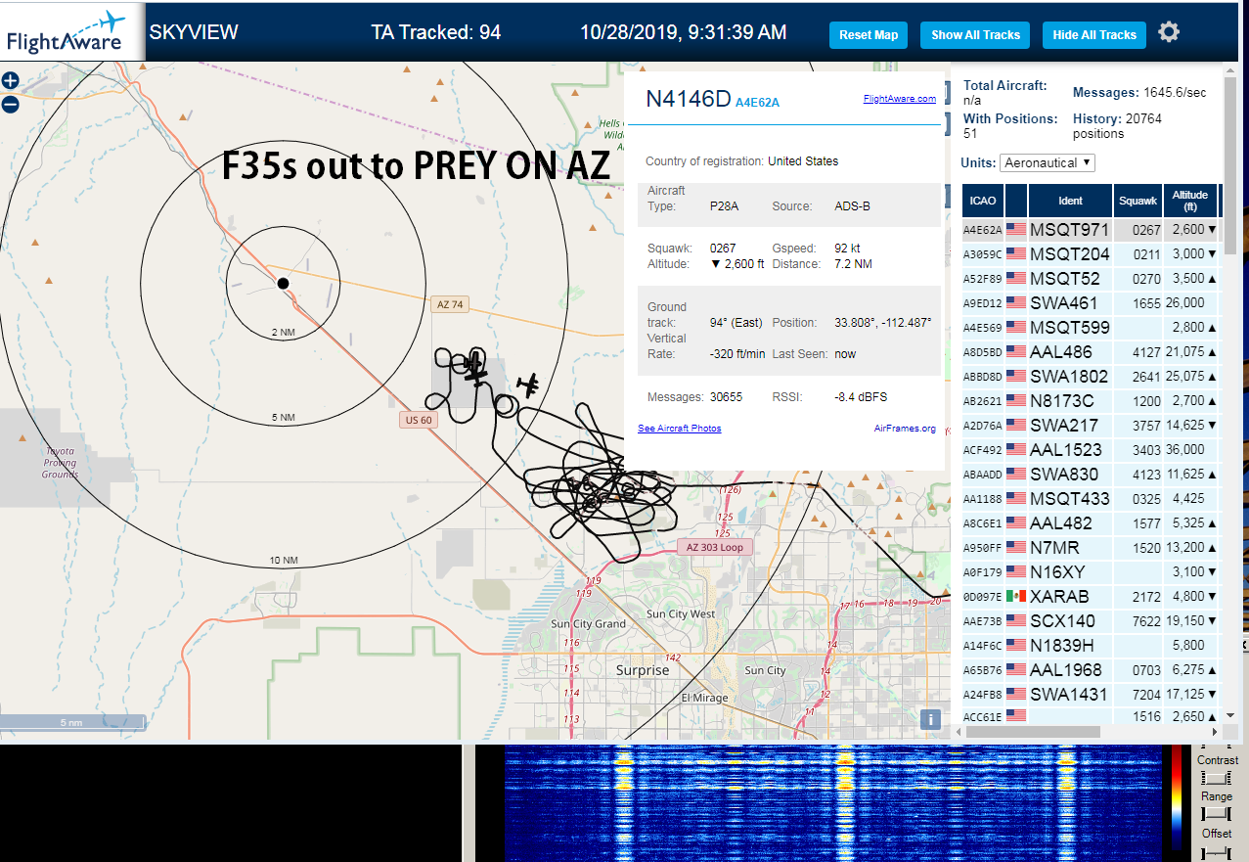This screenshot has width=1249, height=862.
Task: Select aircraft row SWA461
Action: tap(1090, 303)
